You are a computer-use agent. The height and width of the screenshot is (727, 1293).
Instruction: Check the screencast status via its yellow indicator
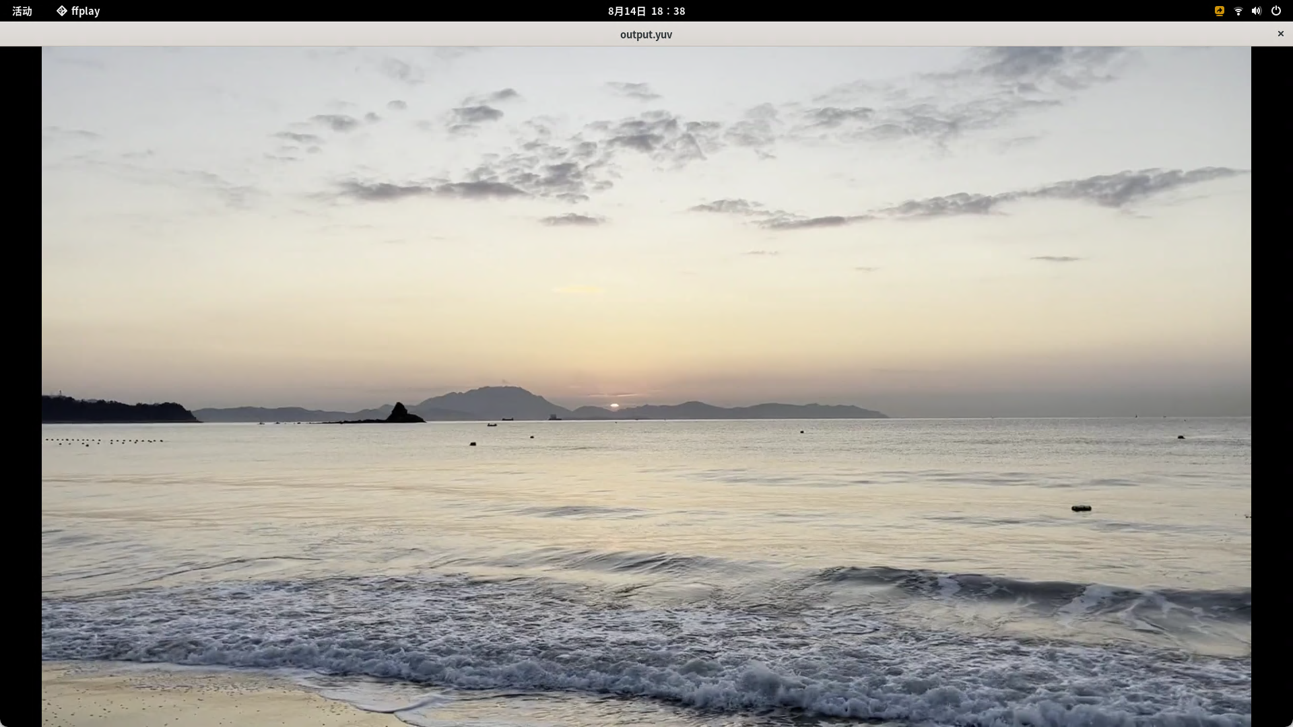[1219, 11]
